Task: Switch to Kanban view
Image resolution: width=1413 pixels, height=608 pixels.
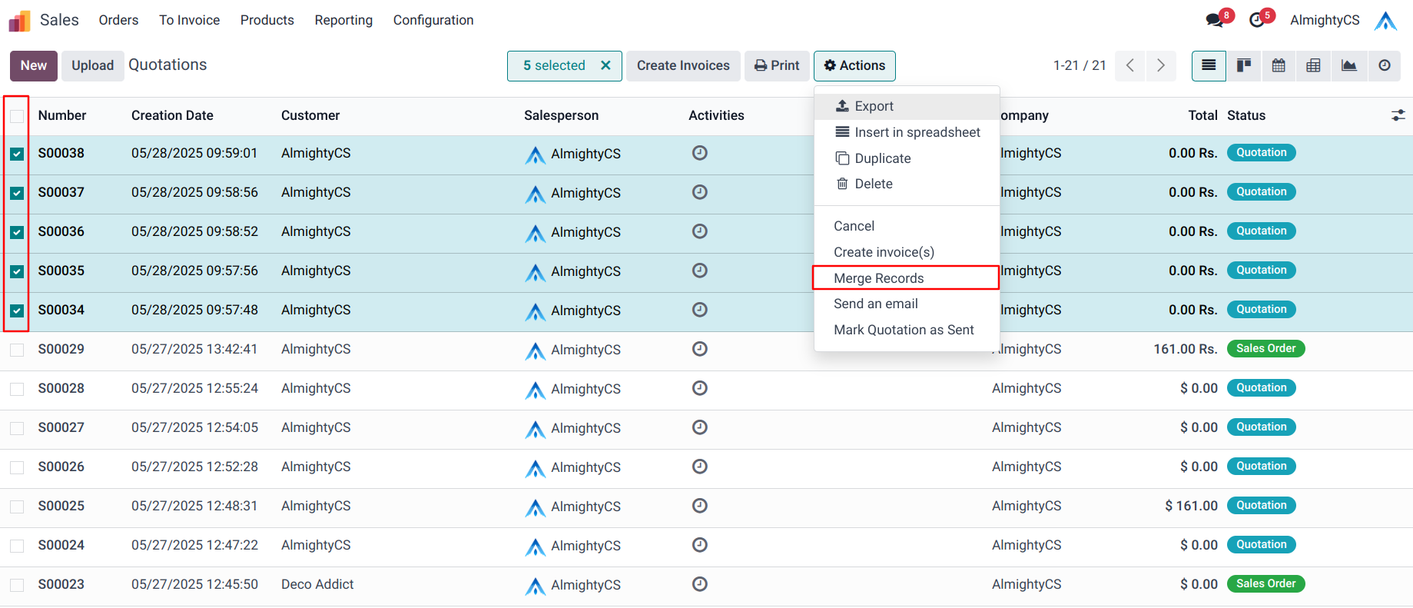Action: [x=1243, y=66]
